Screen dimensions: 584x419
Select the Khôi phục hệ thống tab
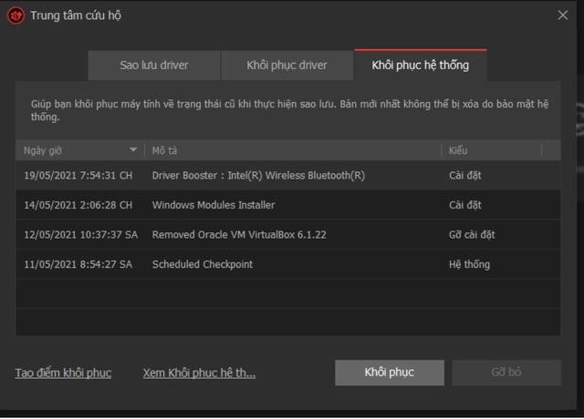(420, 66)
